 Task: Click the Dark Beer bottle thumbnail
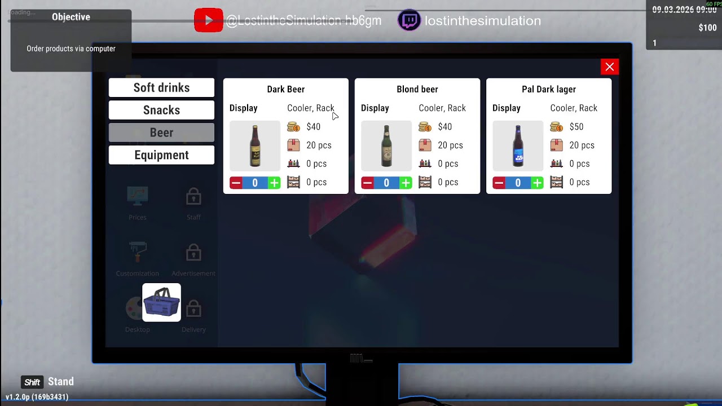point(255,145)
